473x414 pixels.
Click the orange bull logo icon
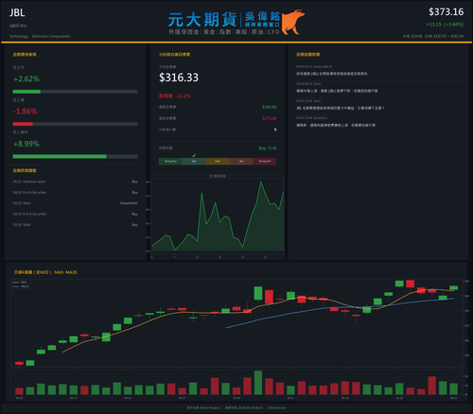click(292, 22)
